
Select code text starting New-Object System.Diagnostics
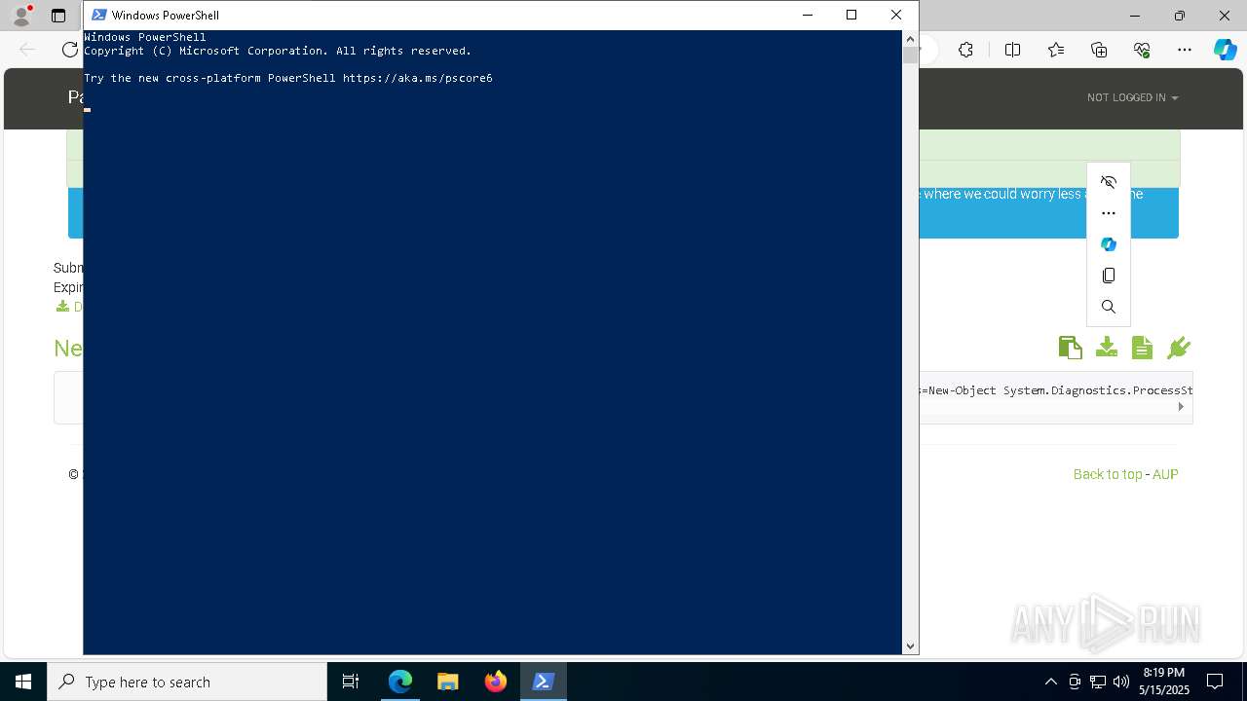point(1060,390)
